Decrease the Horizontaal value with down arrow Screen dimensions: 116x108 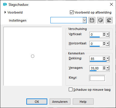(104, 45)
